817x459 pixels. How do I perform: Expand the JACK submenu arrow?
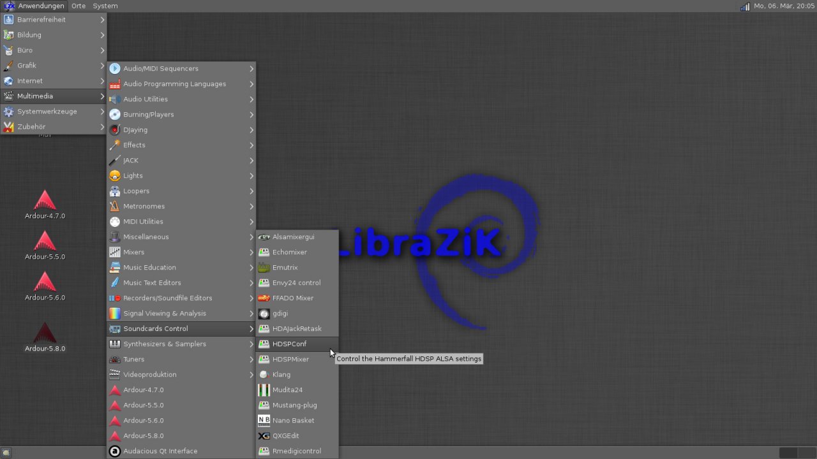pos(251,160)
